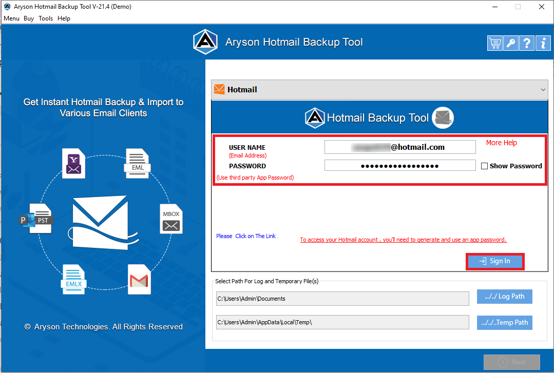Click 'Select Path For Log and Temporary File(s)' label
Screen dimensions: 554x373
coord(267,281)
